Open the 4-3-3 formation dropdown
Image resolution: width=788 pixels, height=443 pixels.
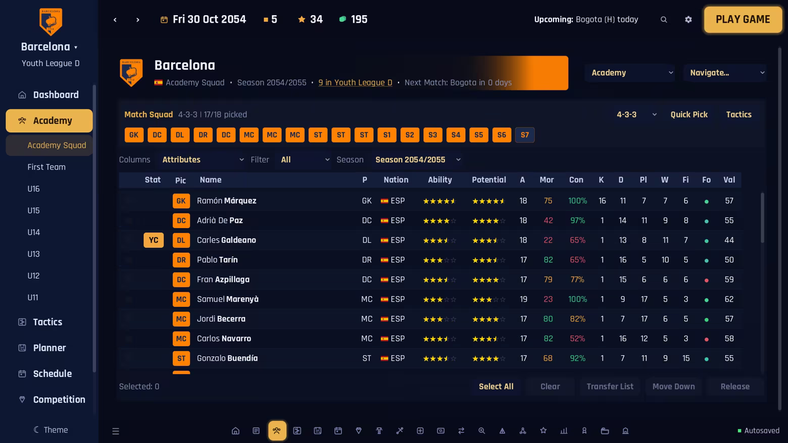636,115
